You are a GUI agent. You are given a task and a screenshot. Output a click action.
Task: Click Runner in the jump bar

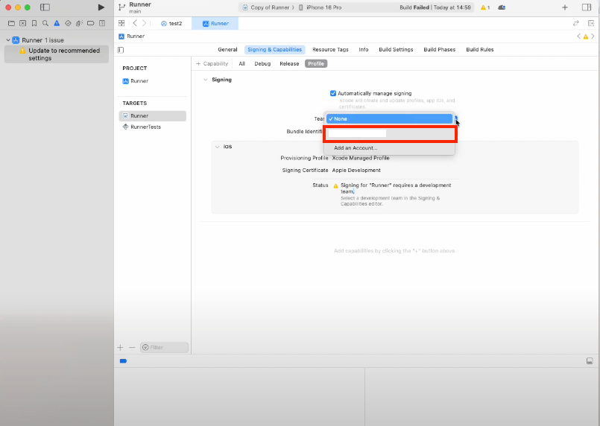pos(132,36)
